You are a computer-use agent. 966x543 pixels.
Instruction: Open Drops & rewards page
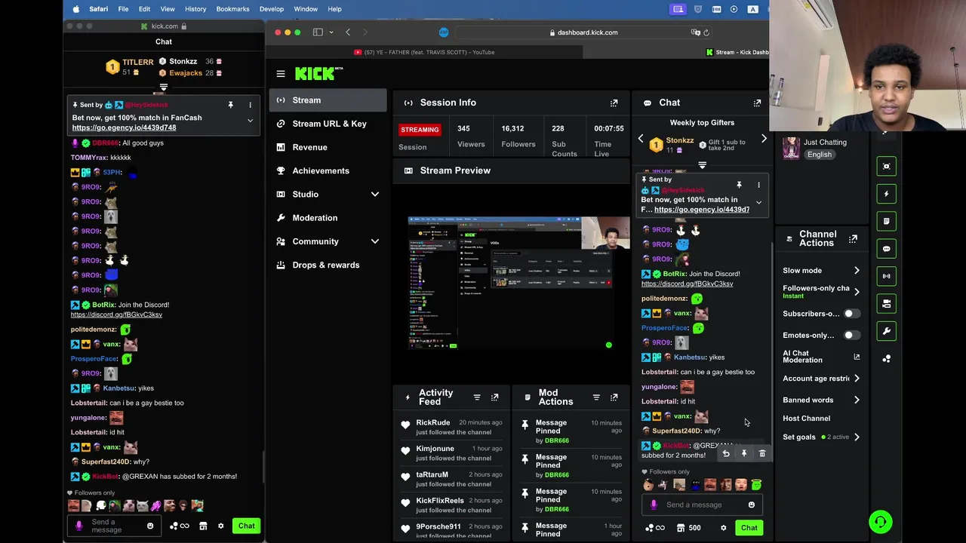tap(328, 265)
